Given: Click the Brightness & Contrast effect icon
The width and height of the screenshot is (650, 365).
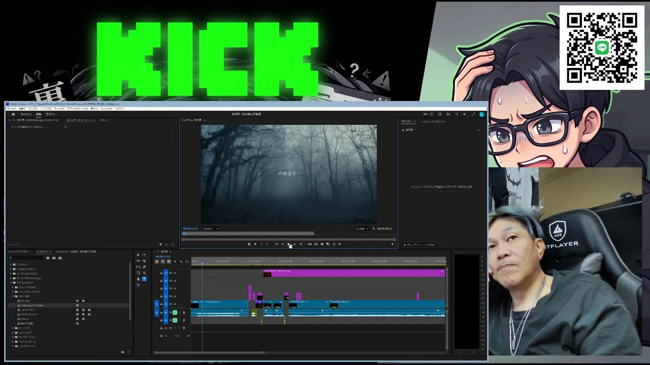Looking at the screenshot, I should click(x=19, y=306).
